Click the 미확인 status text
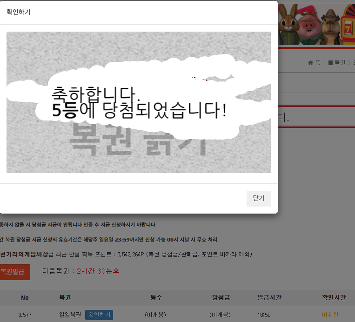The image size is (355, 322). (330, 315)
